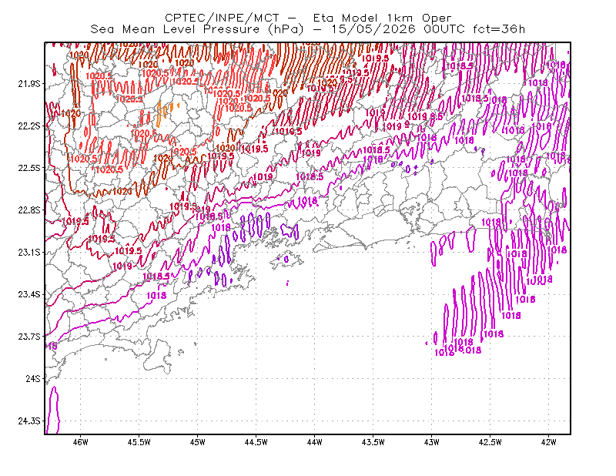Image resolution: width=616 pixels, height=476 pixels.
Task: Click the '42W' longitude label
Action: pos(548,442)
